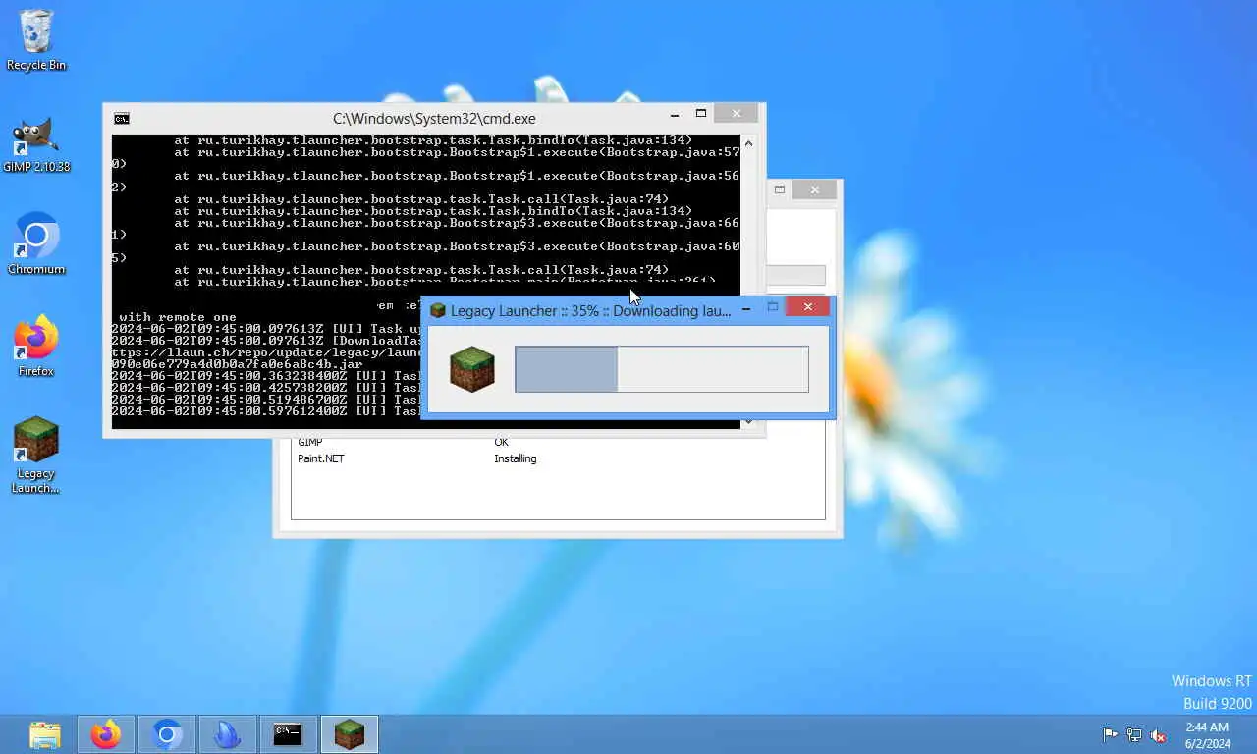This screenshot has width=1257, height=754.
Task: Select the GIMP 2.10.38 desktop shortcut
Action: (36, 144)
